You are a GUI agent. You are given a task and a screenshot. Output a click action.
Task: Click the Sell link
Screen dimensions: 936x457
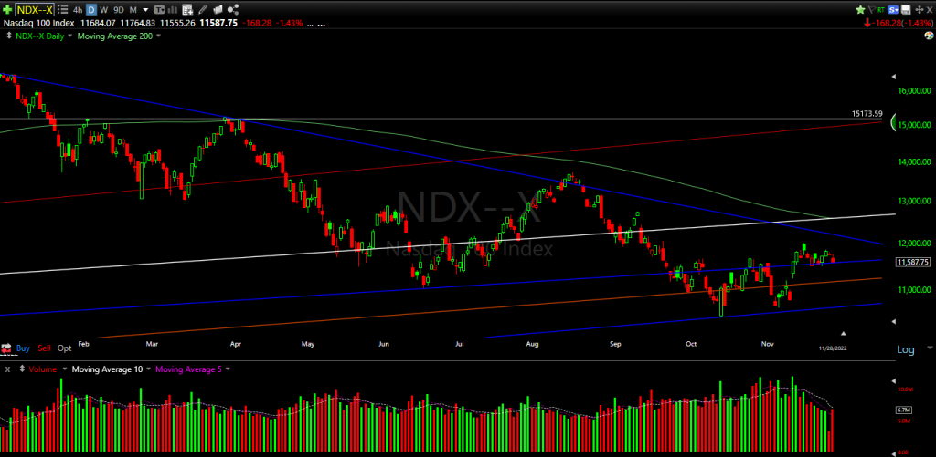click(44, 348)
